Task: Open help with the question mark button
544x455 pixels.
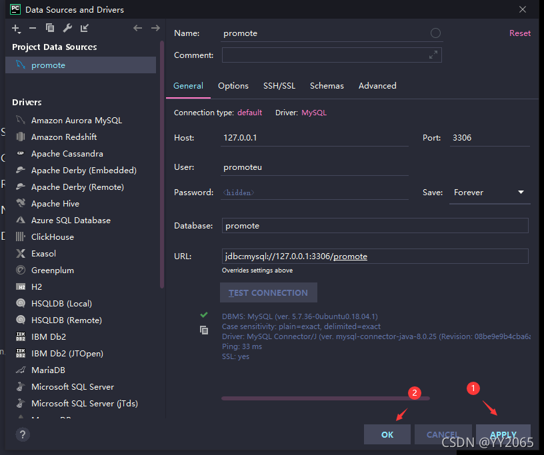Action: click(x=23, y=434)
